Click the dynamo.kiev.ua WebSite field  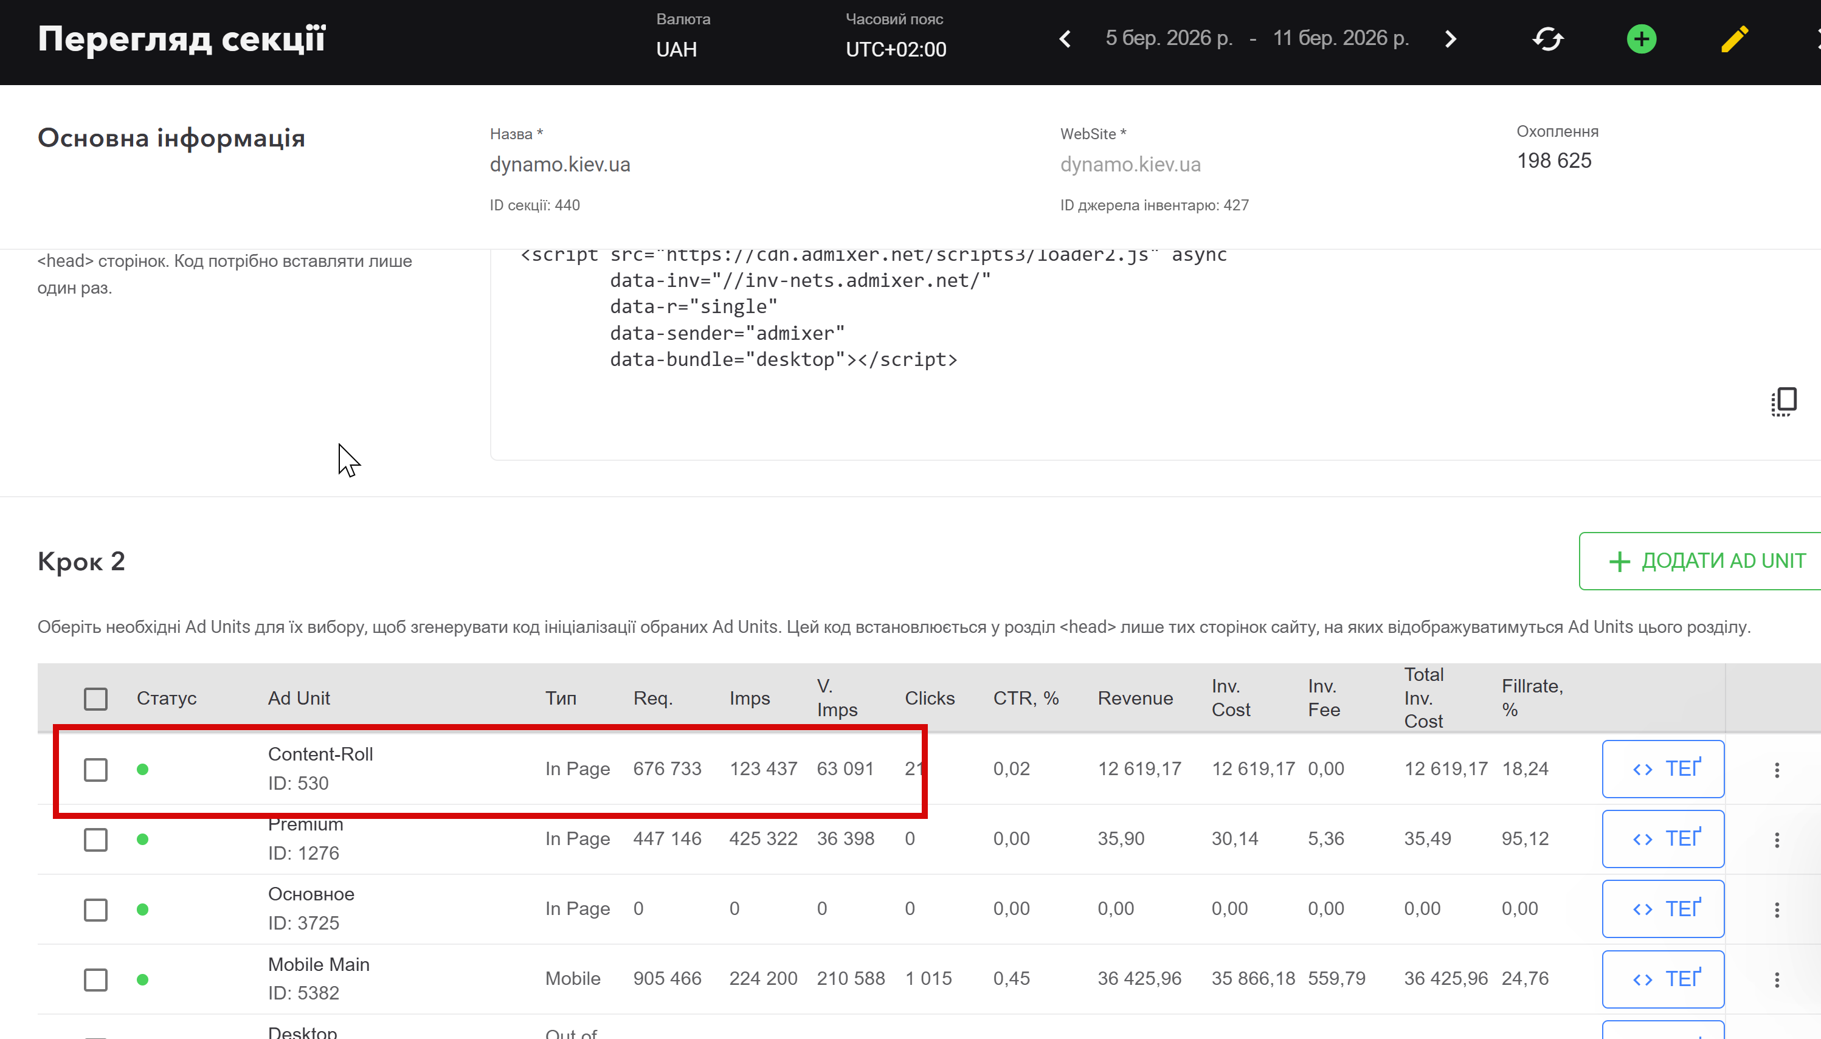[1130, 165]
